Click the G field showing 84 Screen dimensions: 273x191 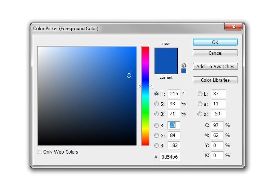(174, 135)
